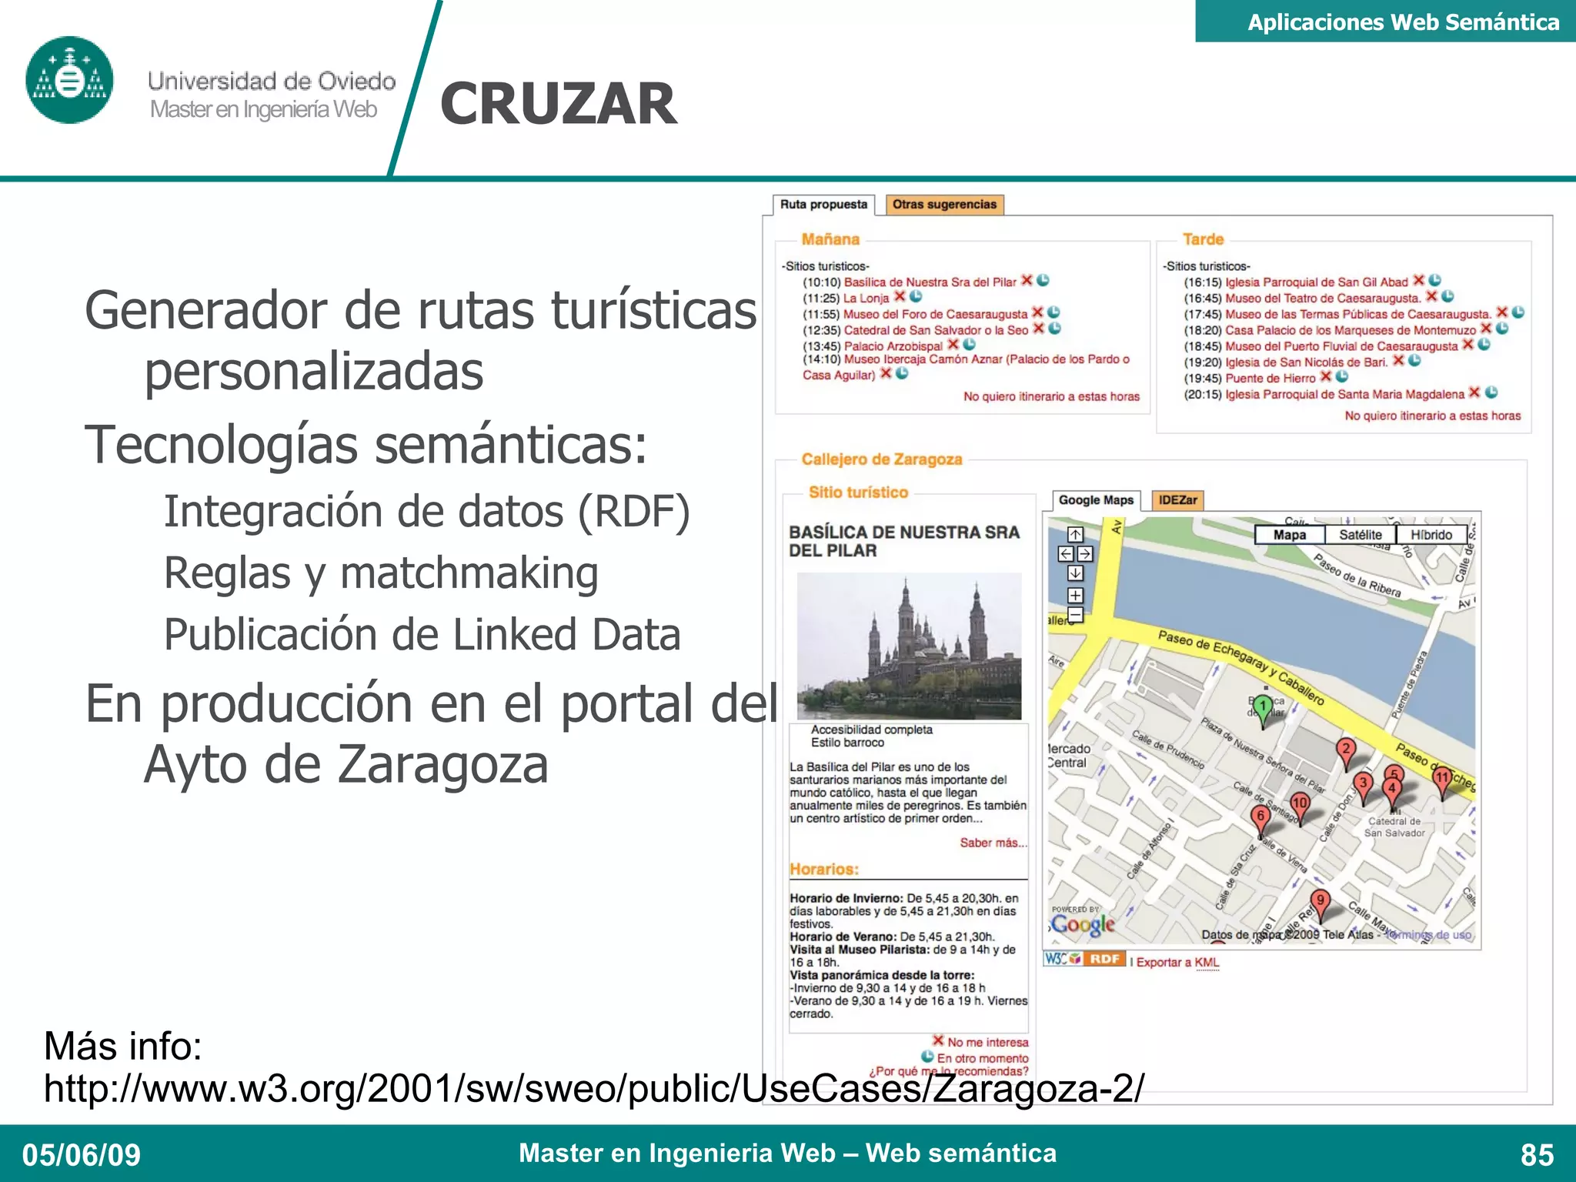Remove Puente de Hierro from itinerary
The width and height of the screenshot is (1576, 1182).
pos(1325,376)
